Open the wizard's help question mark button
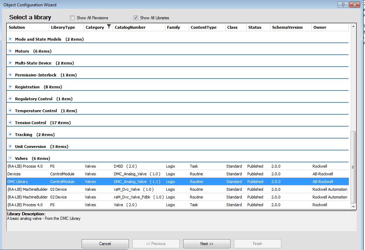The image size is (365, 250). (x=343, y=5)
